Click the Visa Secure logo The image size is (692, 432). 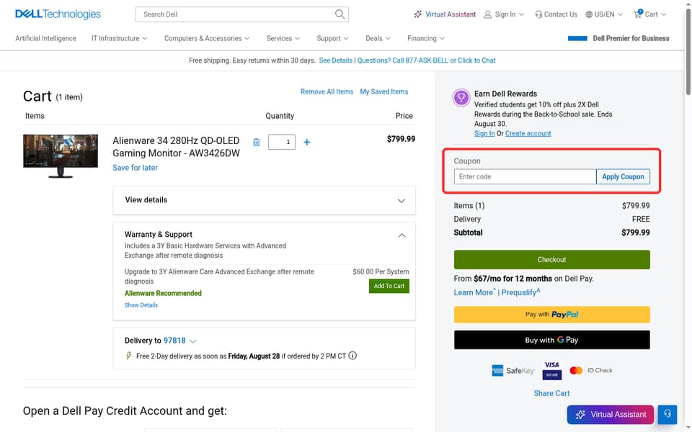click(551, 370)
